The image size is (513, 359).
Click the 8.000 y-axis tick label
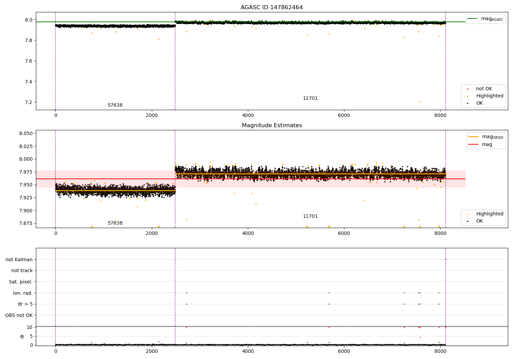coord(26,159)
